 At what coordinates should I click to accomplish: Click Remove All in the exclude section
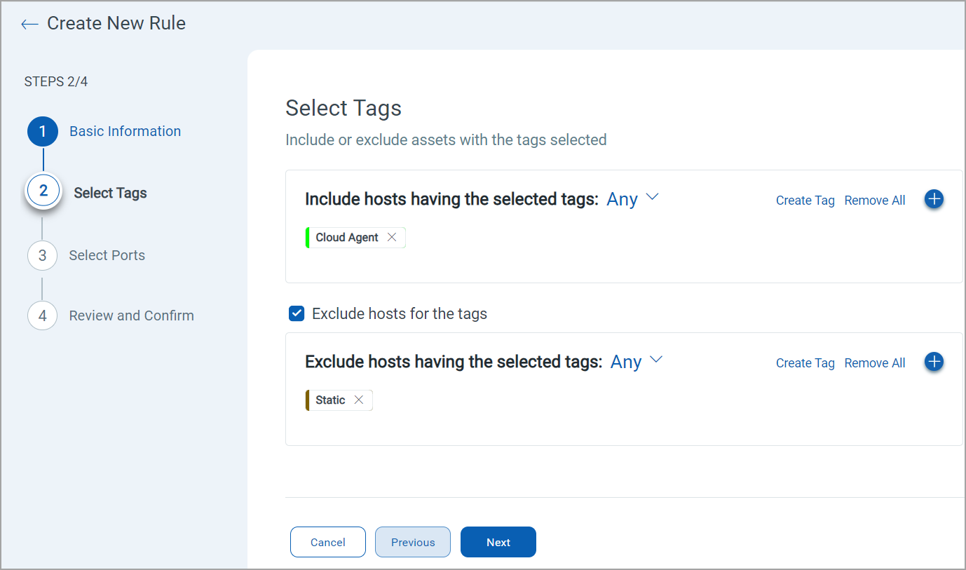pos(874,362)
